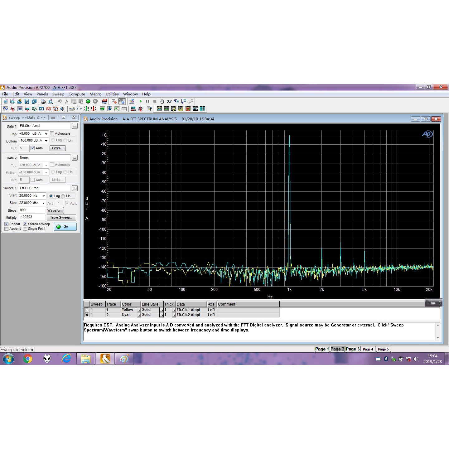
Task: Click the Save (floppy disk) toolbar icon
Action: coord(27,101)
